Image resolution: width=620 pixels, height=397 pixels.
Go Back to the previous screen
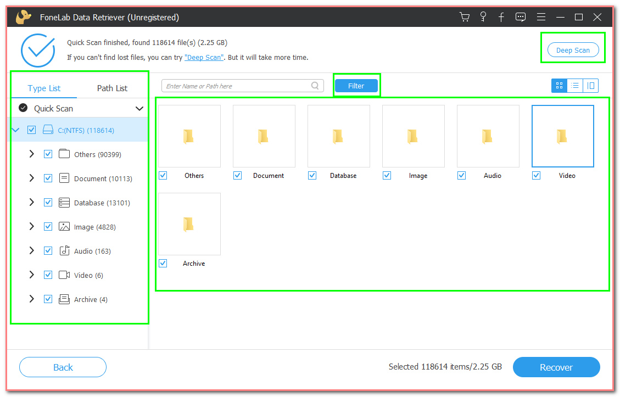point(63,367)
